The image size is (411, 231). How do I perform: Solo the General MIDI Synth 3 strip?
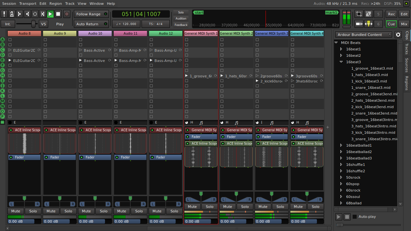[280, 207]
